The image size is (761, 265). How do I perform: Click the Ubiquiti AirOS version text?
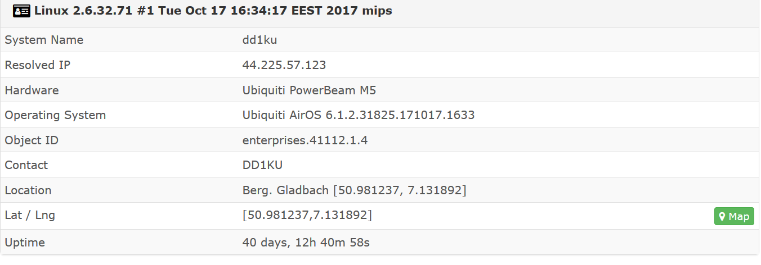point(359,115)
